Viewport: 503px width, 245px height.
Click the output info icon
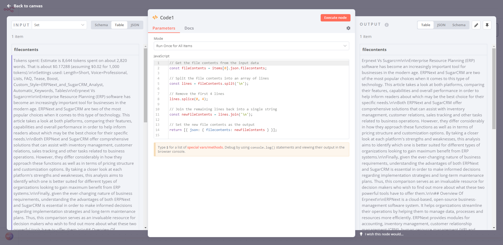click(x=387, y=25)
